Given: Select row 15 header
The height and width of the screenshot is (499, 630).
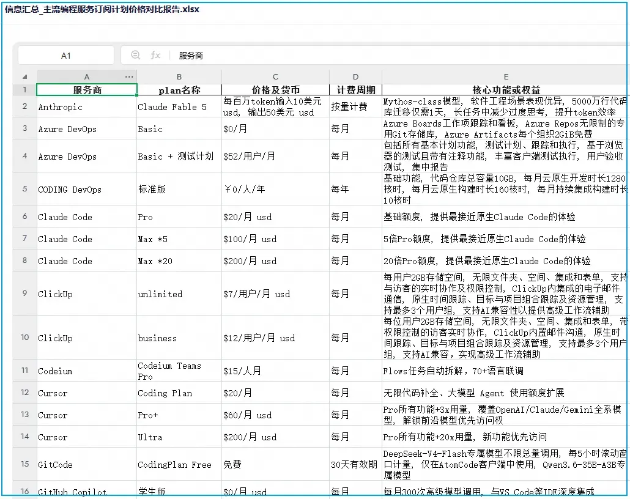Looking at the screenshot, I should [x=25, y=464].
